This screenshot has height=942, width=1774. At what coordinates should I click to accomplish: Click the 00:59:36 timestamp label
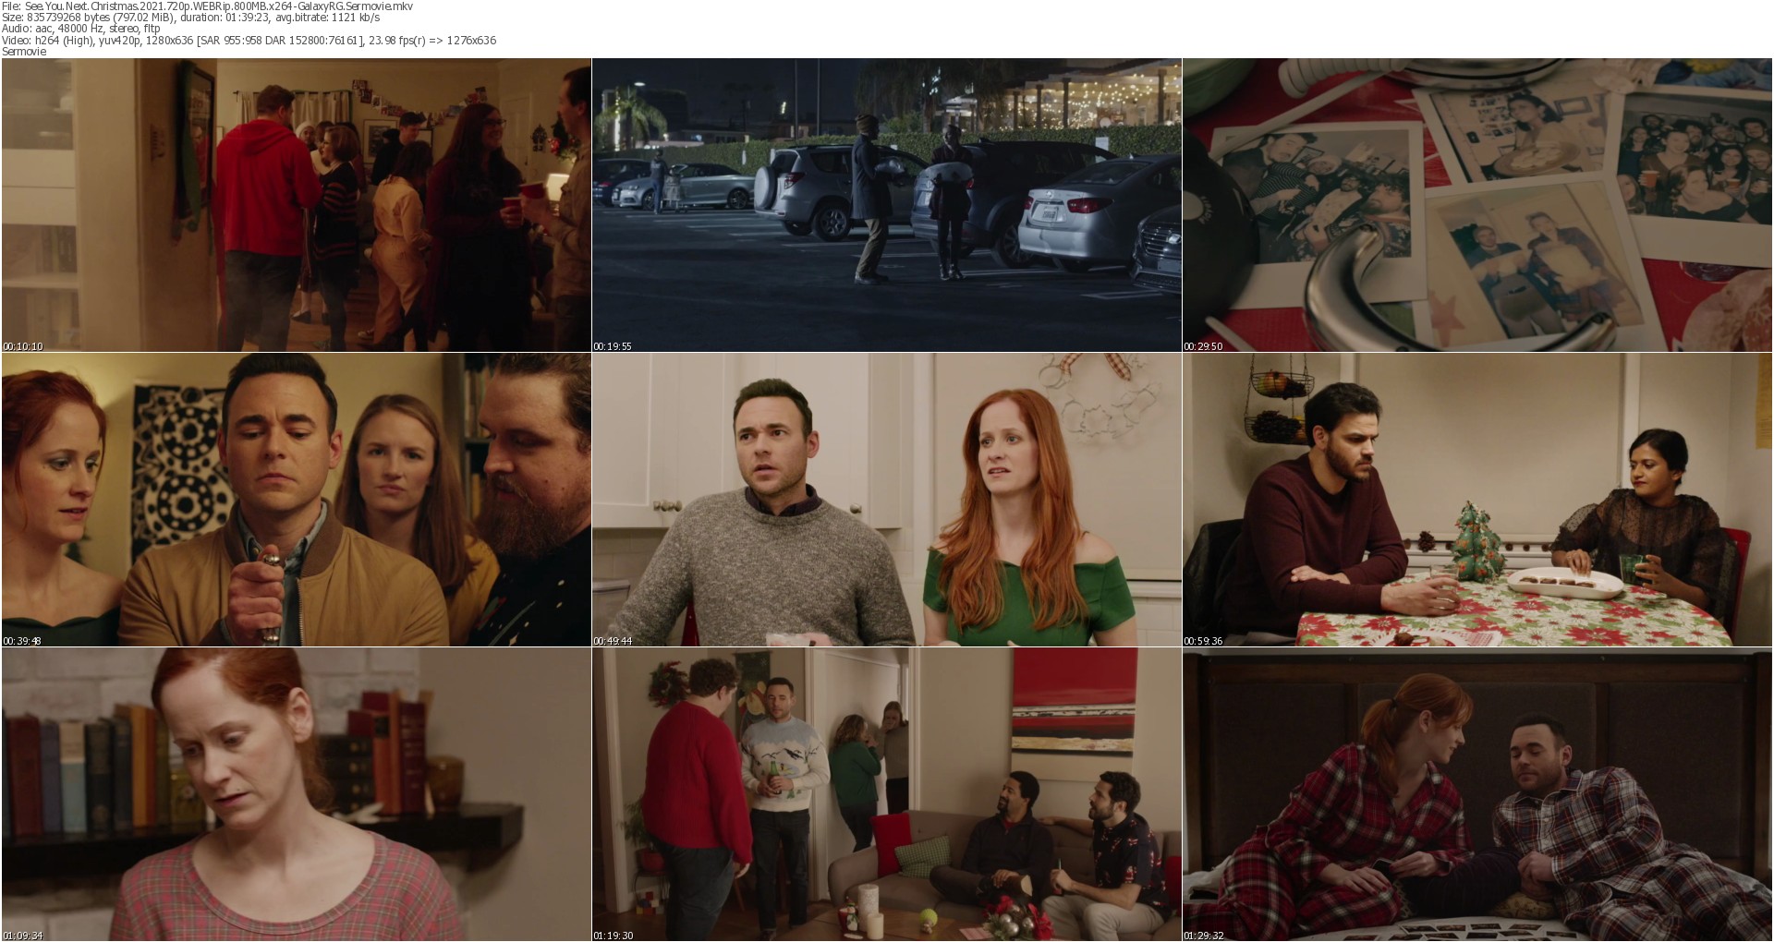[x=1203, y=641]
